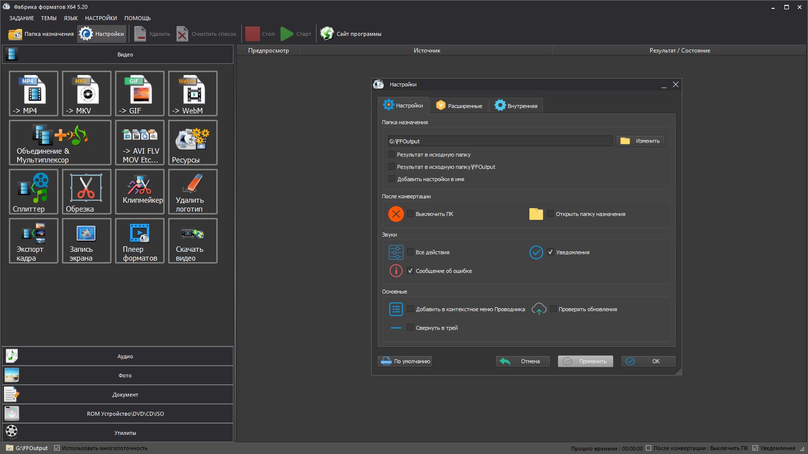Click Очистить список in toolbar
The height and width of the screenshot is (454, 808).
click(x=206, y=34)
